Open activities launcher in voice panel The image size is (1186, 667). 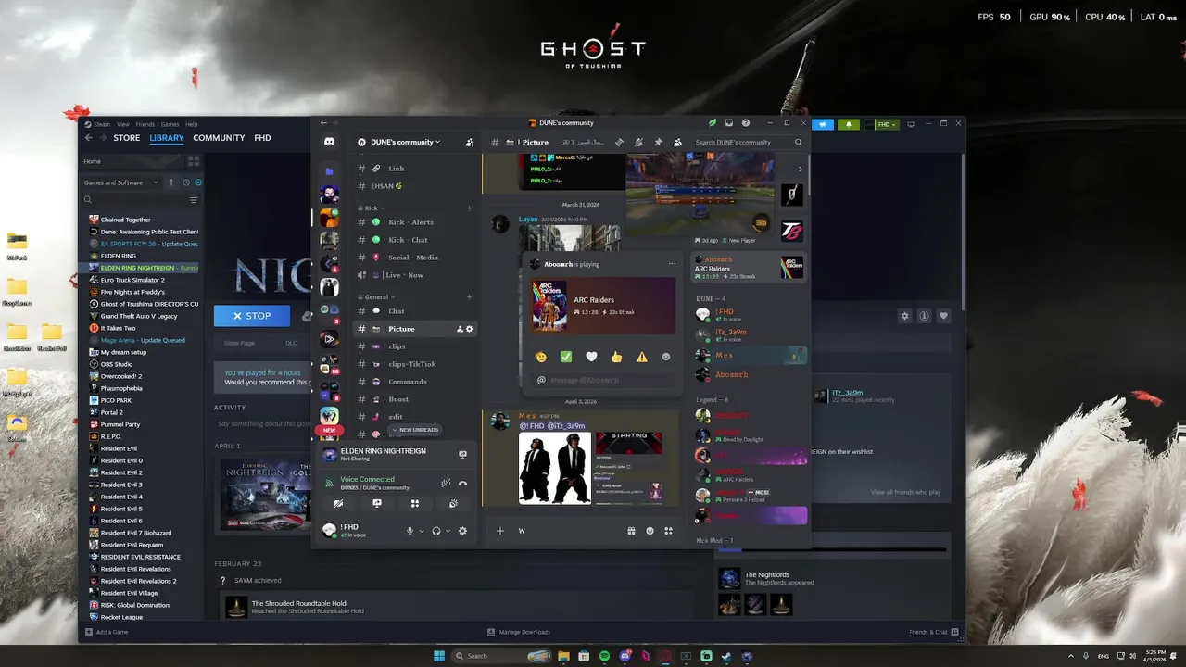[415, 503]
